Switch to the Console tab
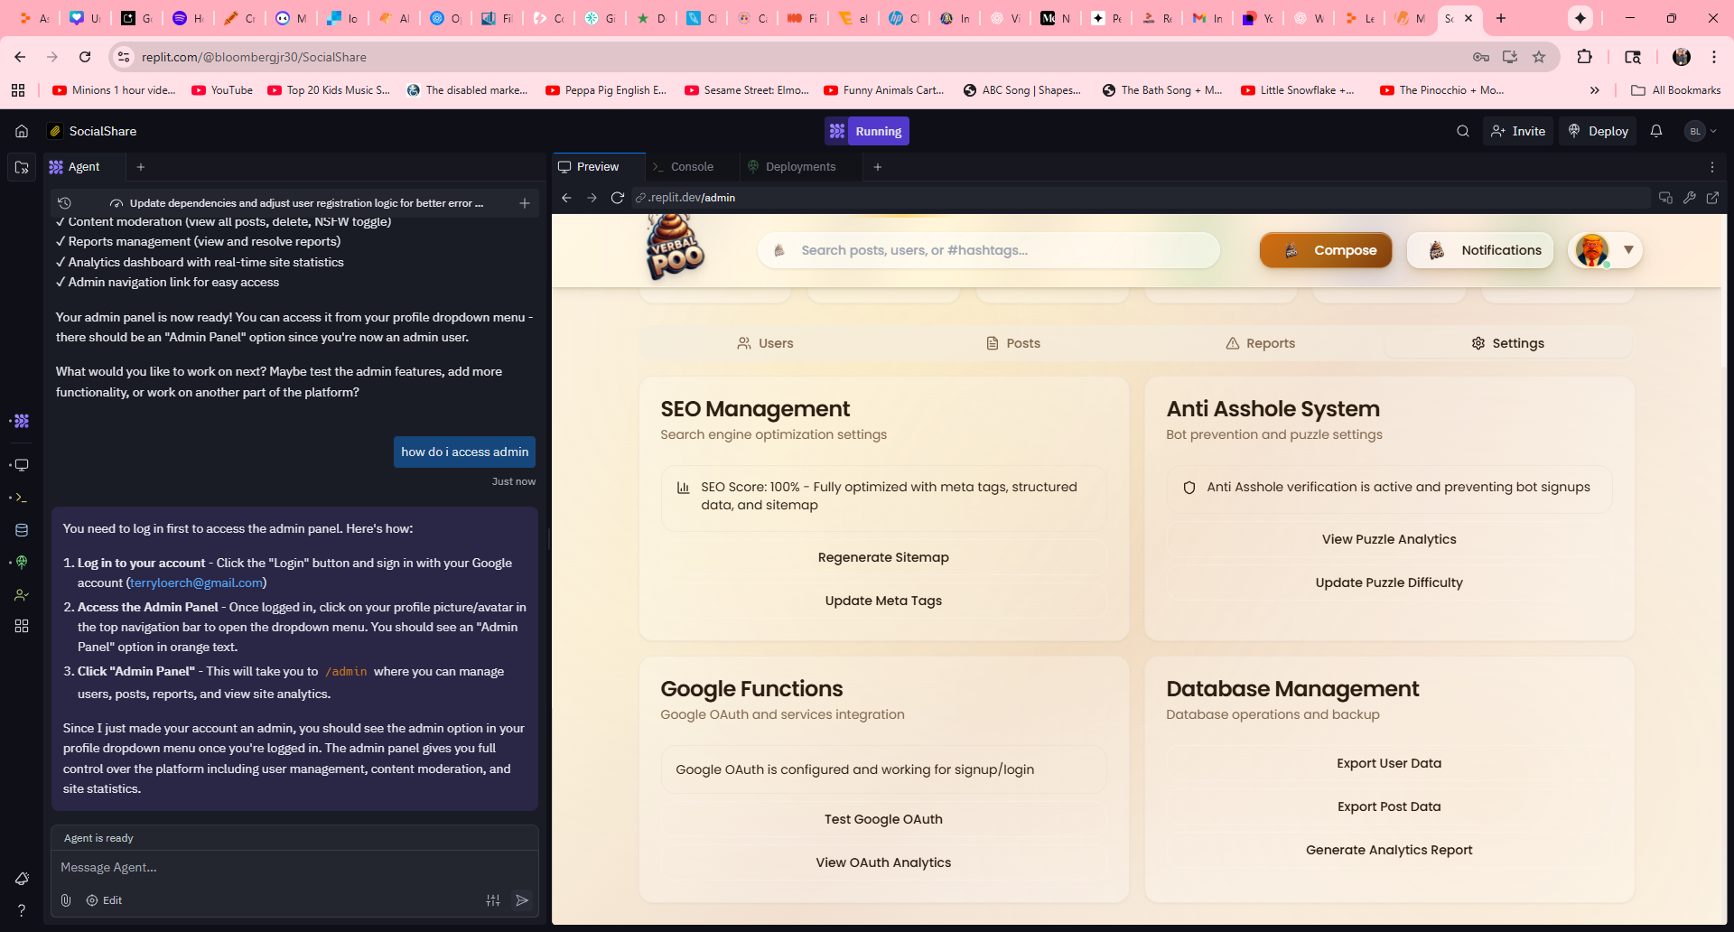This screenshot has height=932, width=1734. pos(691,167)
